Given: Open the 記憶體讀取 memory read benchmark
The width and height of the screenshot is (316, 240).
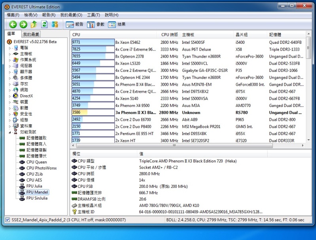Looking at the screenshot, I should [x=36, y=138].
